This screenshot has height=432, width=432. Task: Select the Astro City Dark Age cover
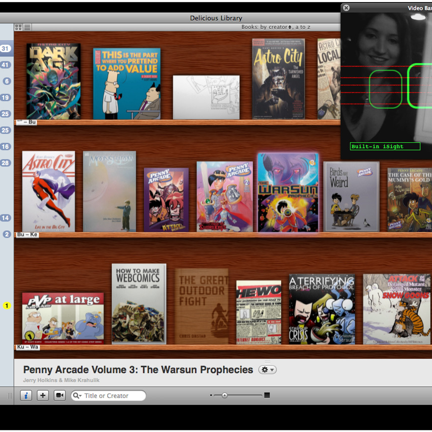53,81
